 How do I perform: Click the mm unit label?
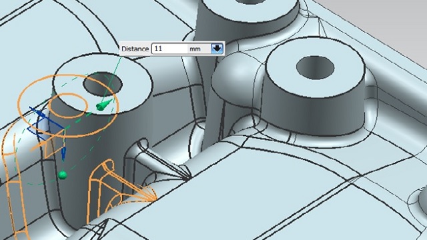tap(195, 49)
